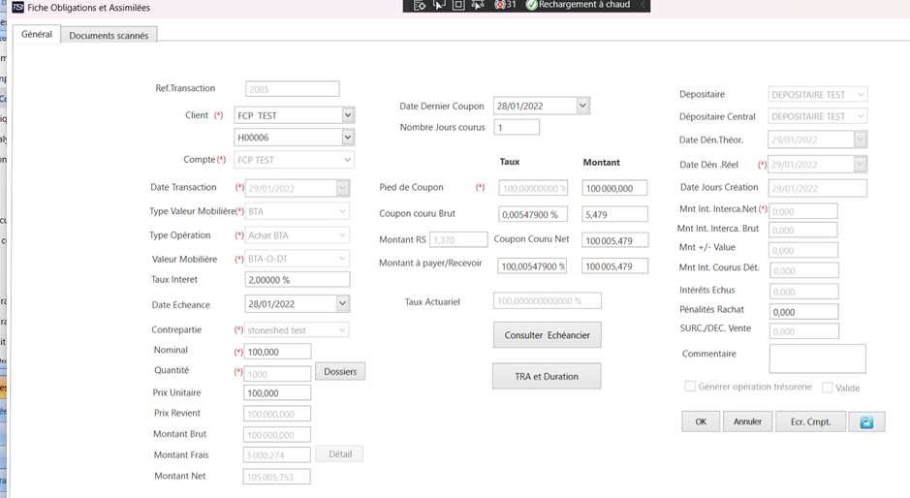Image resolution: width=910 pixels, height=498 pixels.
Task: Open the live visual tree debug icon
Action: pos(421,5)
